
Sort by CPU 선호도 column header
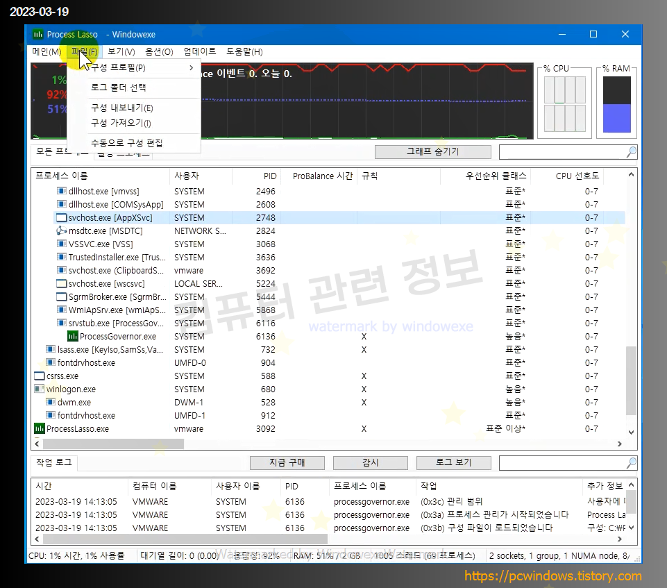567,176
